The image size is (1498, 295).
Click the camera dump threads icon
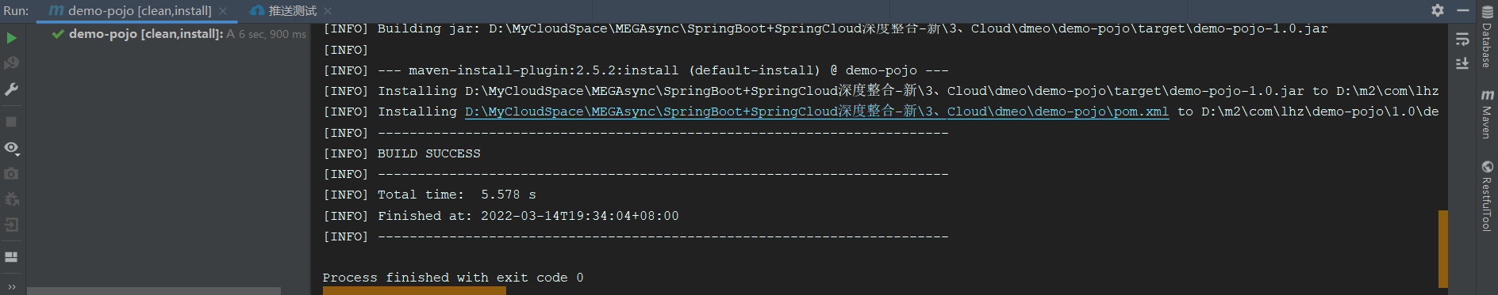coord(11,173)
